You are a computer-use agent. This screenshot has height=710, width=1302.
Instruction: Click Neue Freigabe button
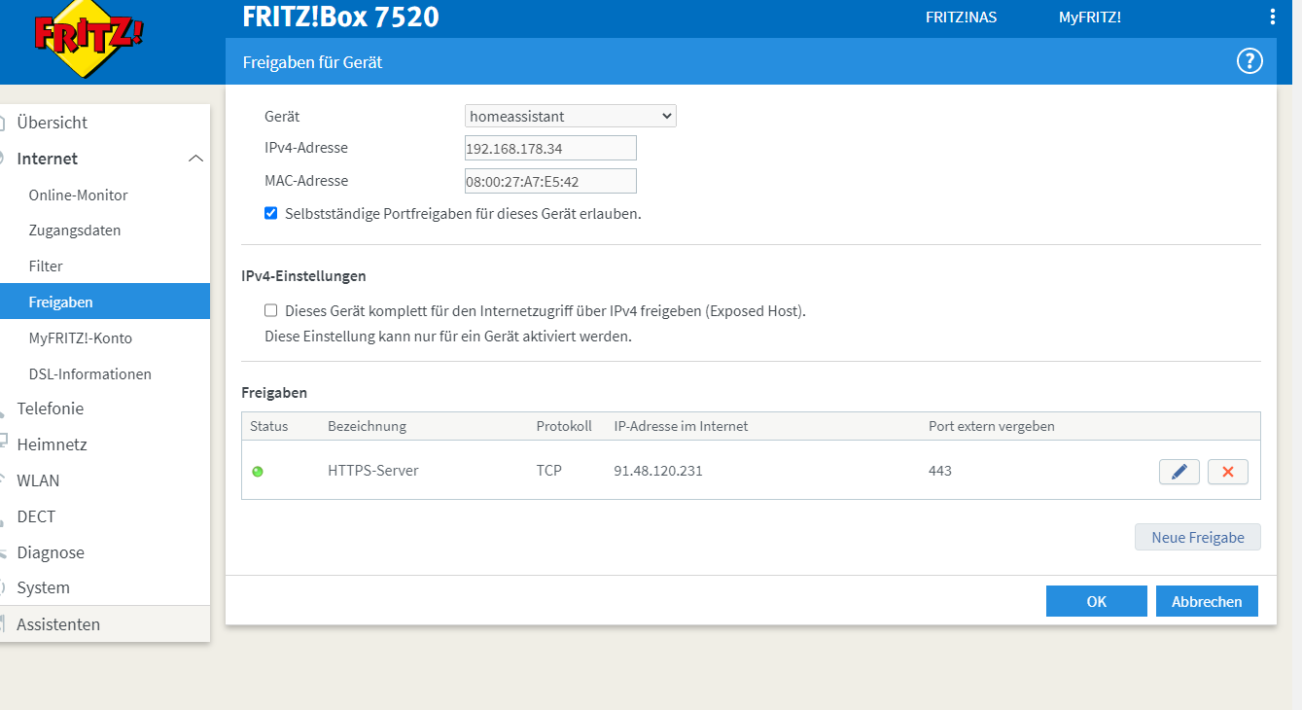pyautogui.click(x=1198, y=537)
